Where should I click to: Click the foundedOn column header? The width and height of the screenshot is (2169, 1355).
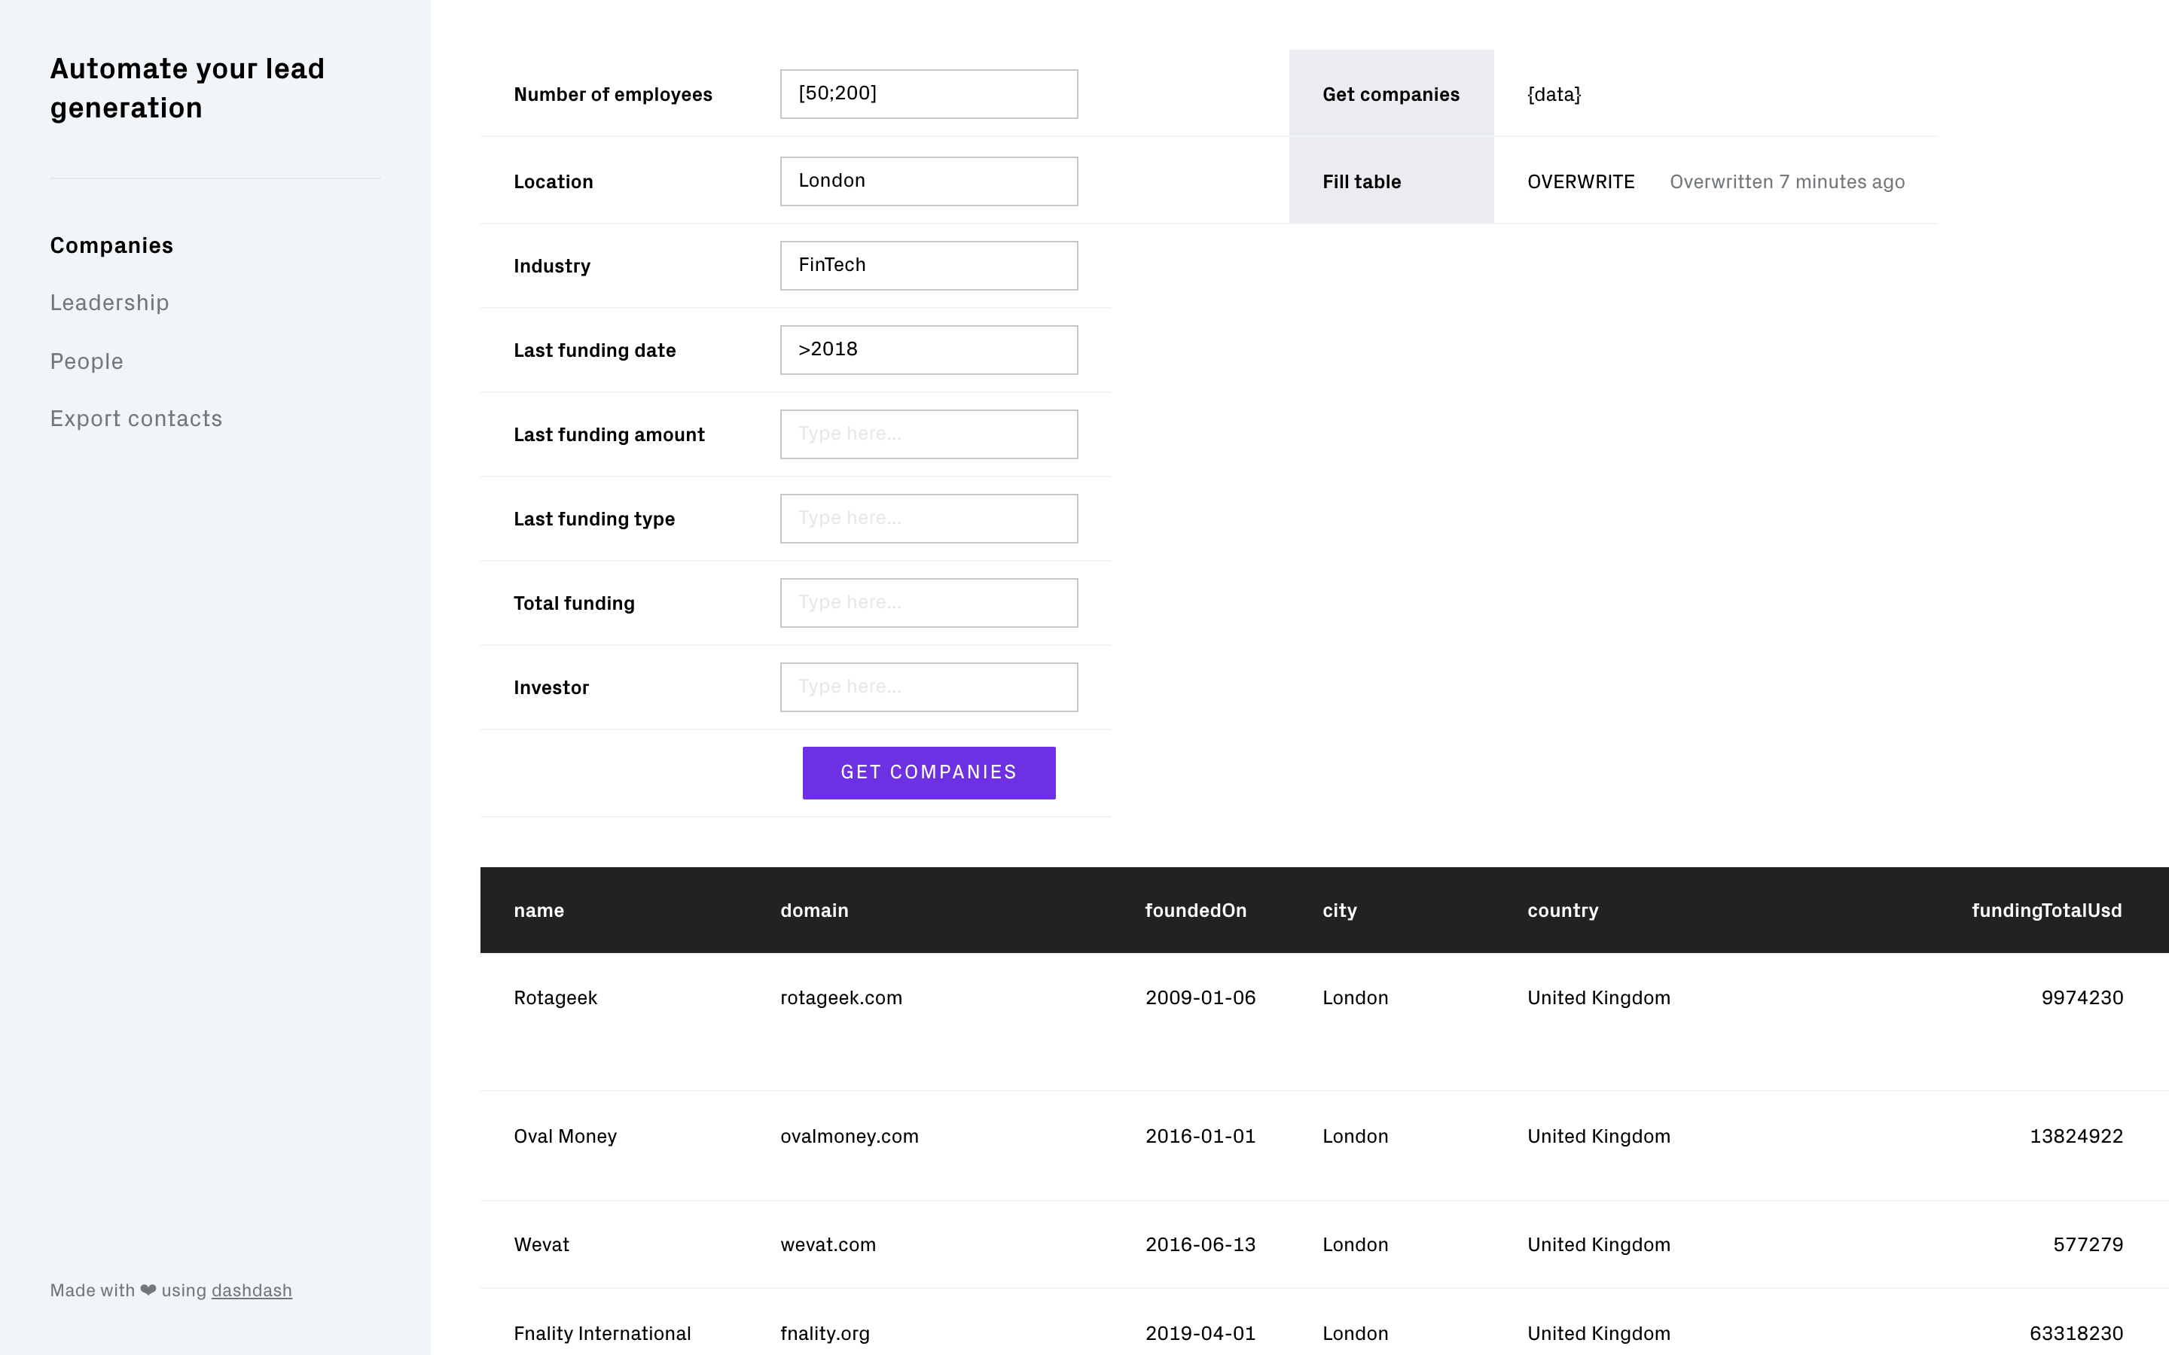tap(1196, 911)
